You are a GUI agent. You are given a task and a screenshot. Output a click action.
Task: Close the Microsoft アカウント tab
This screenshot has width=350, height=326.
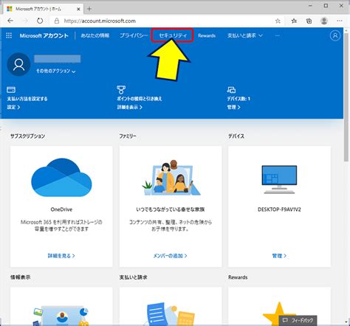[78, 9]
